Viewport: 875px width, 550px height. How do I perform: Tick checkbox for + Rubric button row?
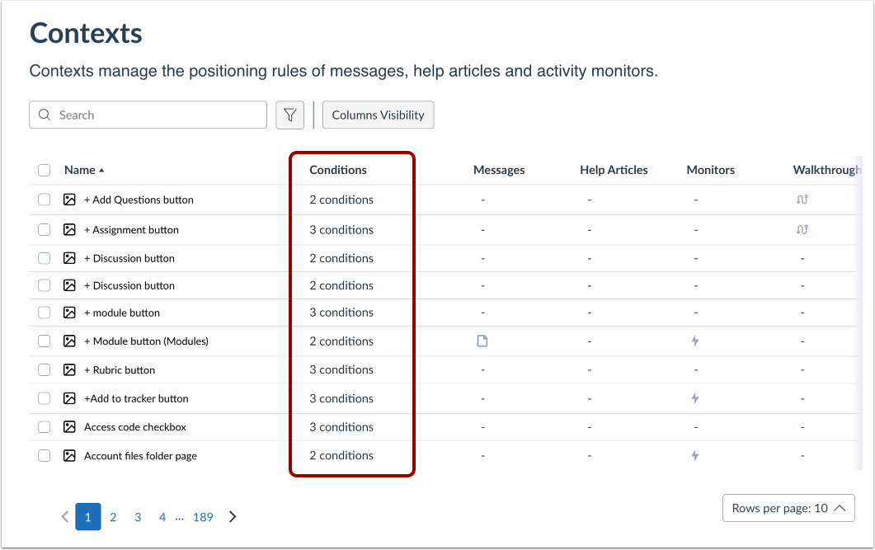[44, 369]
